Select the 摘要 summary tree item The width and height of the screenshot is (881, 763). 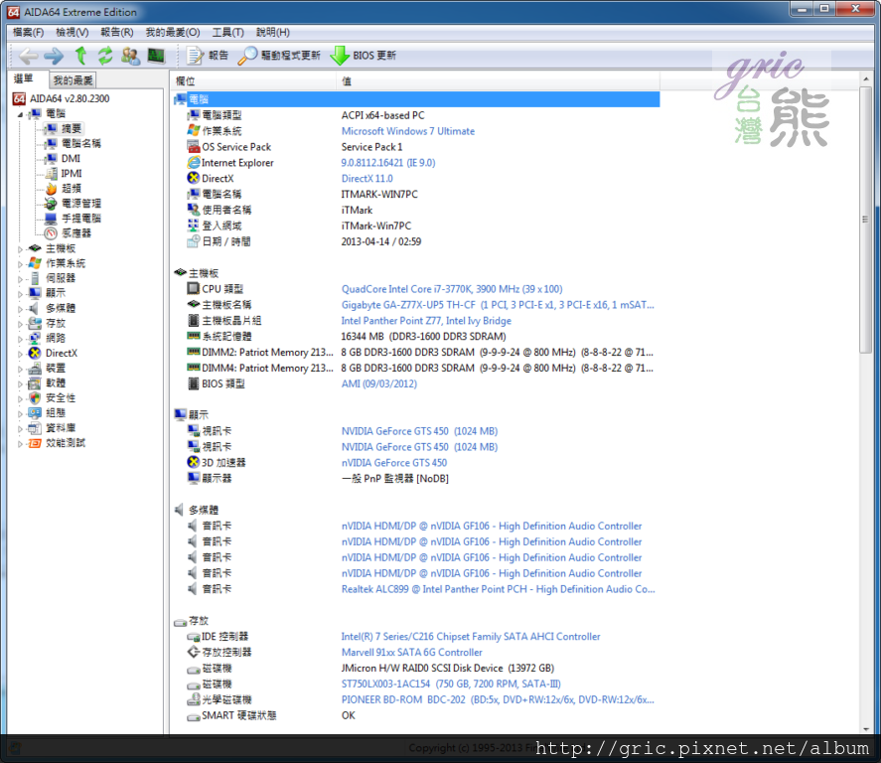tap(72, 129)
